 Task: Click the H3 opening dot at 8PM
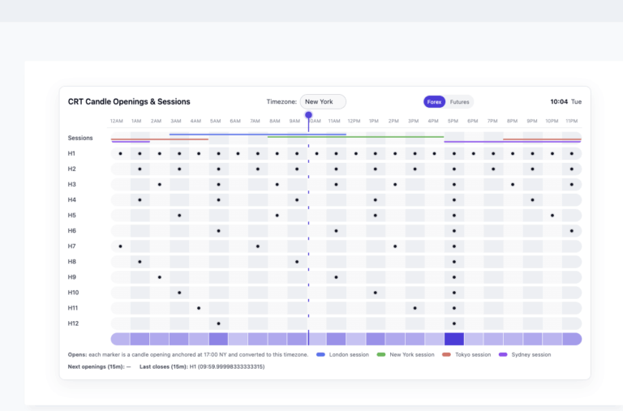coord(513,185)
